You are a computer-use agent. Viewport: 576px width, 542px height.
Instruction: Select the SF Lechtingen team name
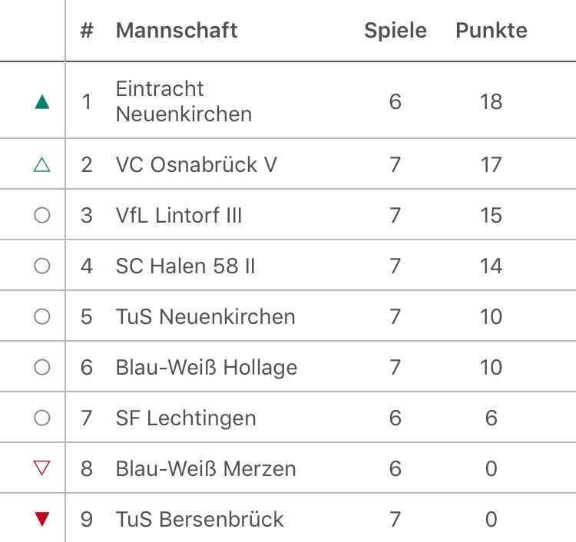[x=186, y=418]
